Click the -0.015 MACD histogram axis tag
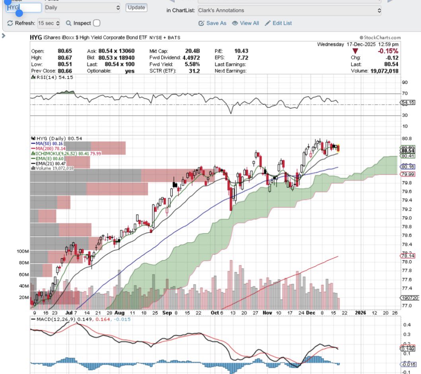Viewport: 421px width, 374px height. pyautogui.click(x=408, y=364)
